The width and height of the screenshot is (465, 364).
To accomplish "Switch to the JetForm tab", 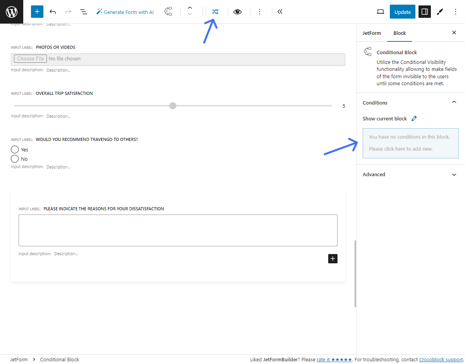I will 372,33.
